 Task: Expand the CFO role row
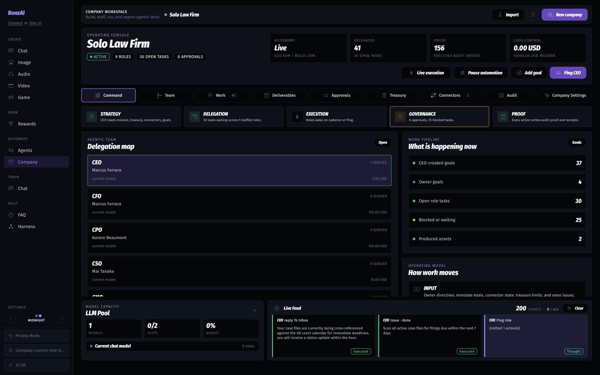pyautogui.click(x=239, y=204)
